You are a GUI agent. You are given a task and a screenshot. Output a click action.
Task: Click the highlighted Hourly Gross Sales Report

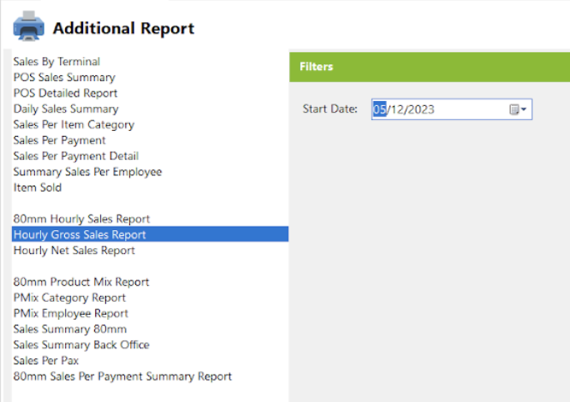(x=150, y=234)
